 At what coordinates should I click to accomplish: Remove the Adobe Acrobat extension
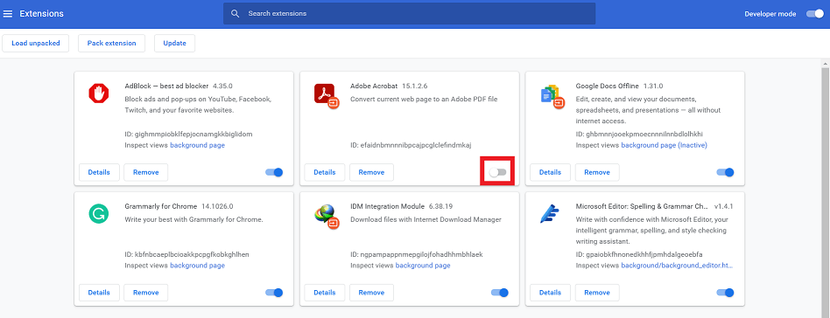point(371,172)
